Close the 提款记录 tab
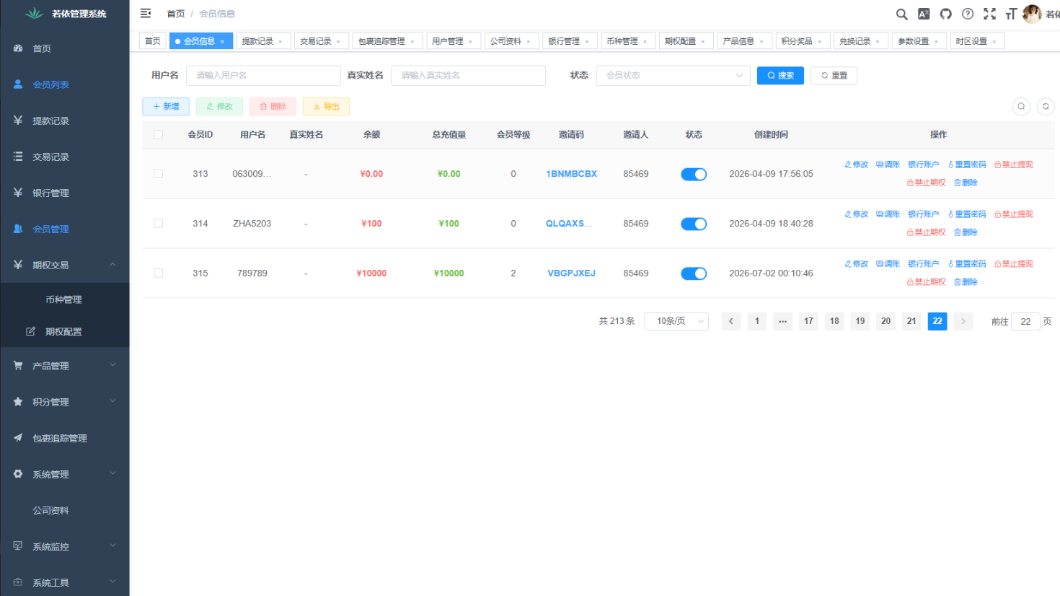The image size is (1060, 596). (281, 42)
